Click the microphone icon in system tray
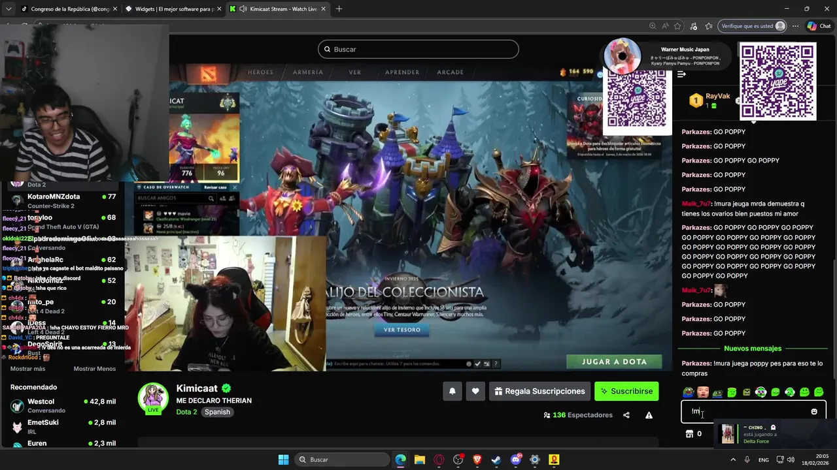The height and width of the screenshot is (470, 837). 747,460
